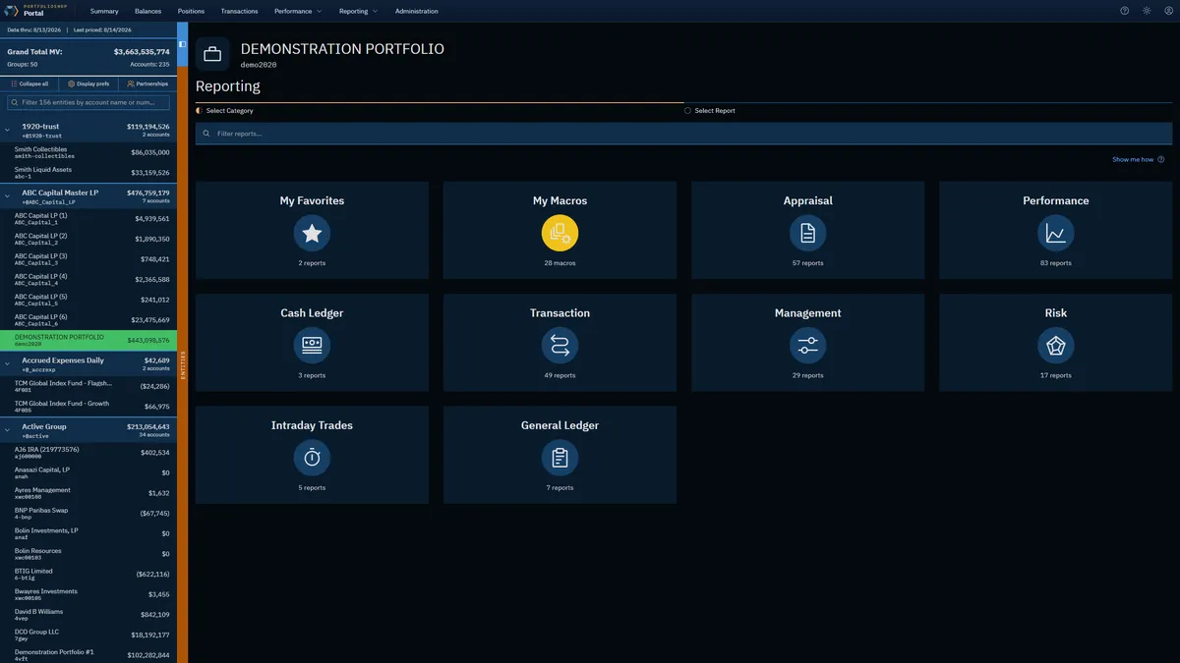Select David B Williams account

coord(88,614)
